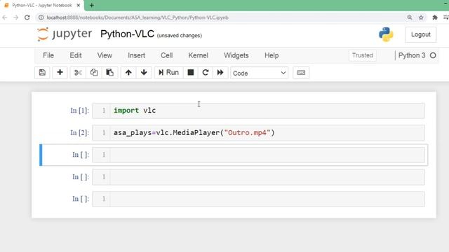Interrupt the kernel with the stop icon
Image resolution: width=449 pixels, height=252 pixels.
(190, 73)
